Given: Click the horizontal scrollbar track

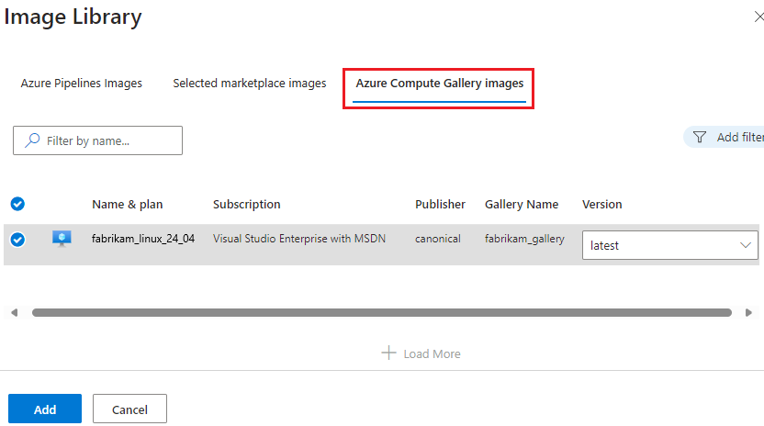Looking at the screenshot, I should click(x=381, y=313).
